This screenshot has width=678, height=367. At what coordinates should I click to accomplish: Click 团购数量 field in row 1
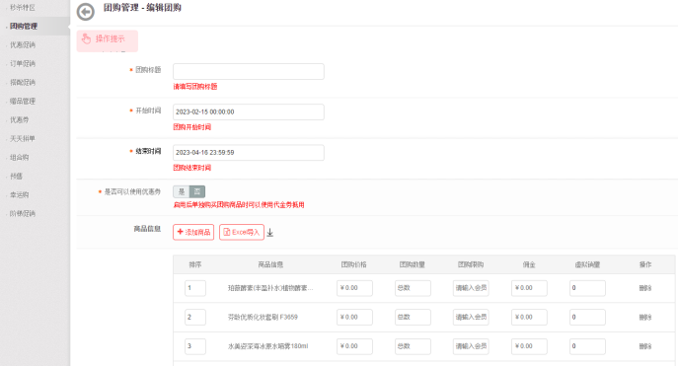(x=413, y=288)
